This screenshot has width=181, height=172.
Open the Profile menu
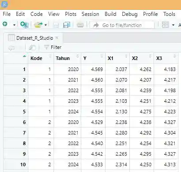pyautogui.click(x=151, y=14)
